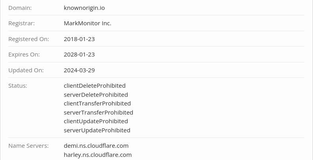Viewport: 313px width, 160px height.
Task: Click the Domain: field label
Action: point(20,8)
